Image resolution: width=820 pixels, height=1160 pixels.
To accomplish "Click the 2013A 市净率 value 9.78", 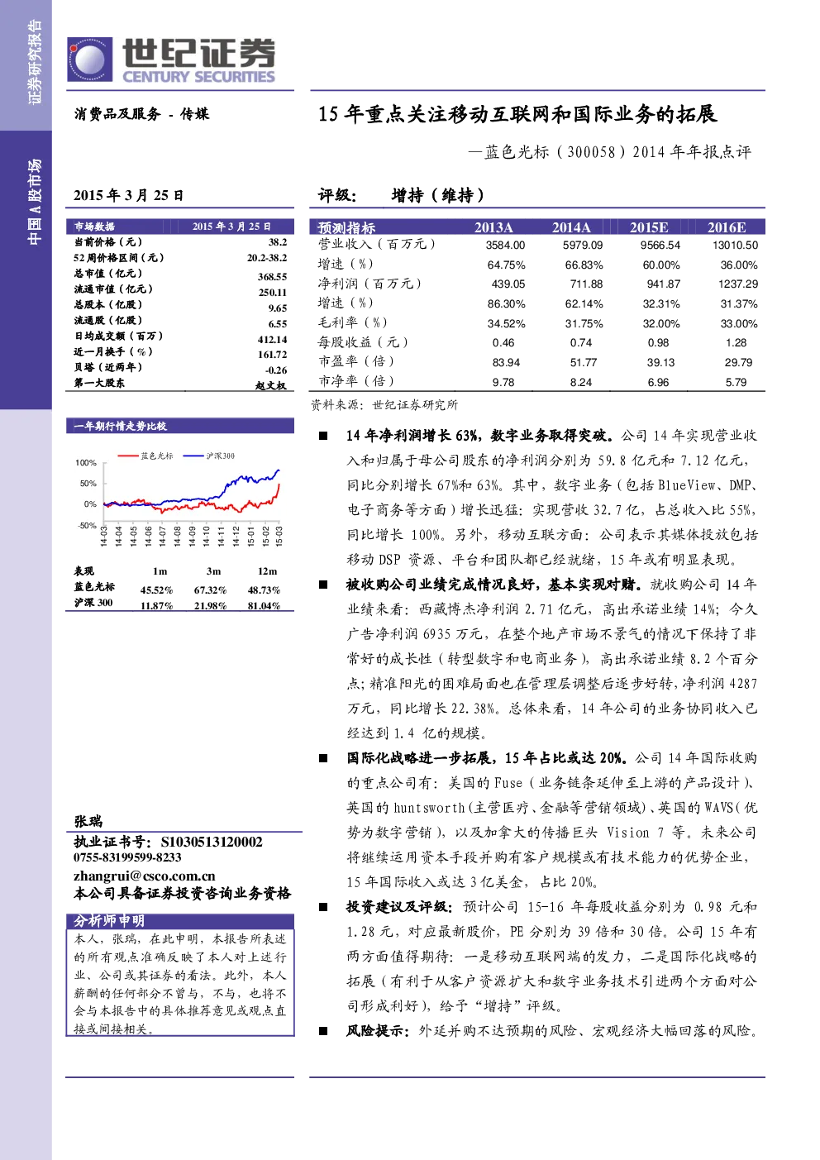I will (503, 383).
